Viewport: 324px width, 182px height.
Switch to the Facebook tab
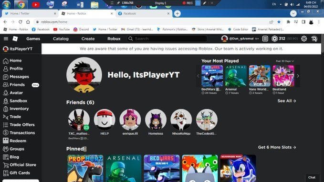pos(144,14)
